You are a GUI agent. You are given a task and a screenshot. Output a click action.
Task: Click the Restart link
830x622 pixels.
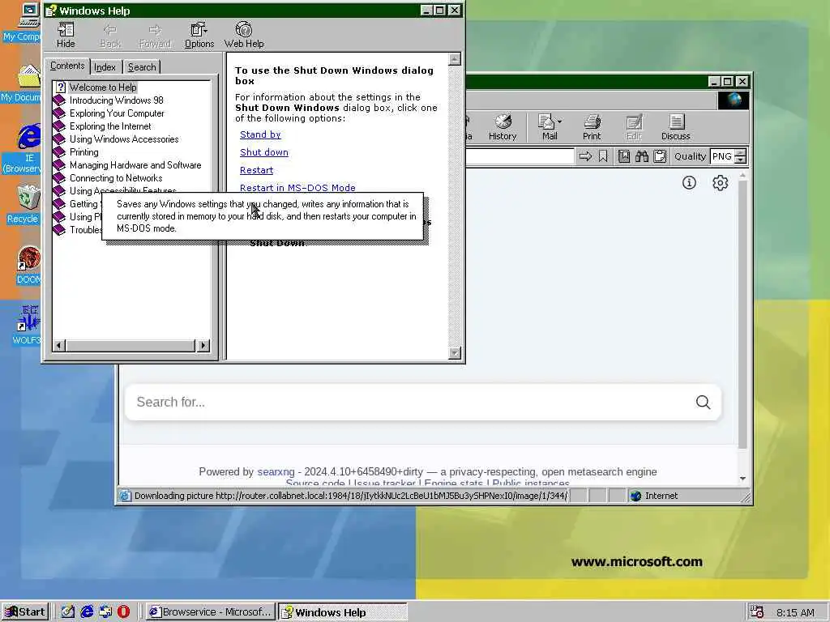tap(256, 170)
